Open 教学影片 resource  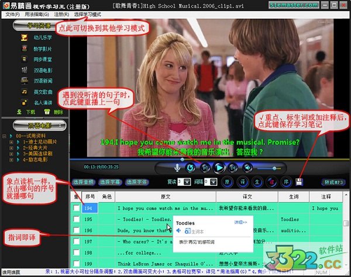point(43,49)
